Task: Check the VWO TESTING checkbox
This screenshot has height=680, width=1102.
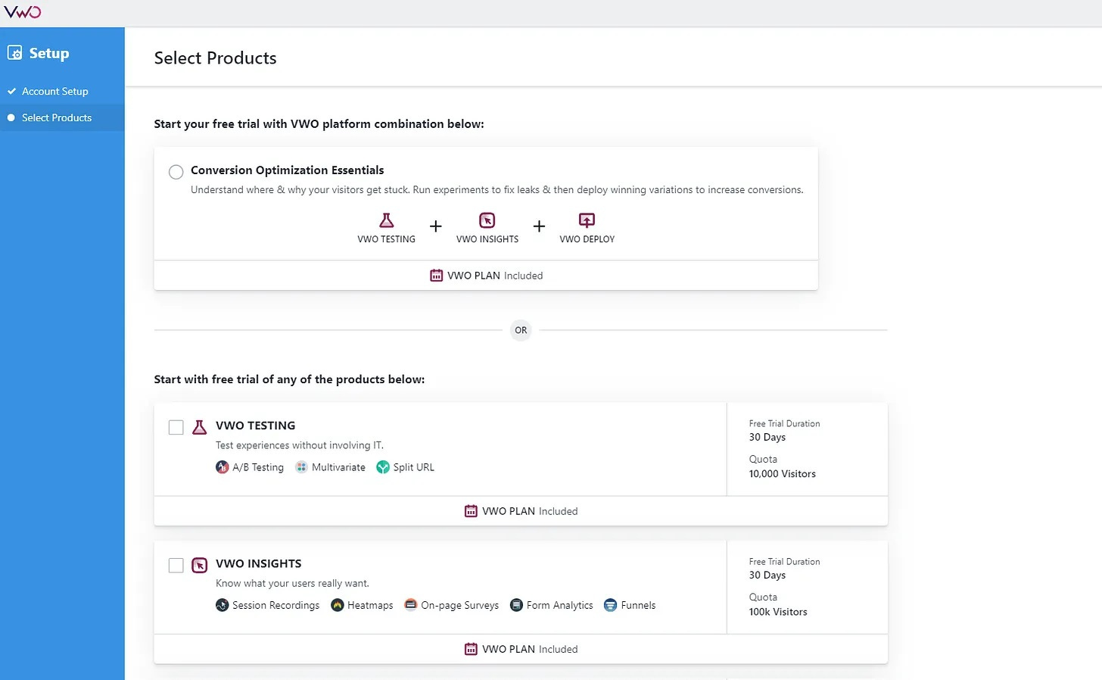Action: click(x=176, y=427)
